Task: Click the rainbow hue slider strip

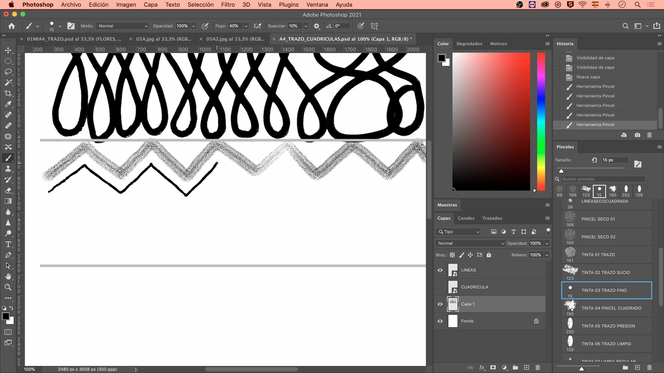Action: pyautogui.click(x=541, y=121)
